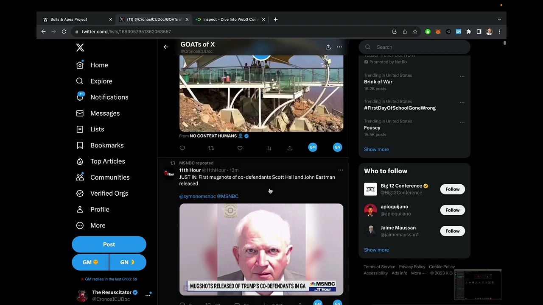Click the sidebar GM button below Post
The image size is (543, 305).
point(90,262)
